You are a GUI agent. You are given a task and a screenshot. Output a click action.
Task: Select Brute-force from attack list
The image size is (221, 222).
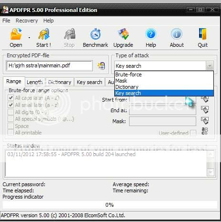point(164,74)
